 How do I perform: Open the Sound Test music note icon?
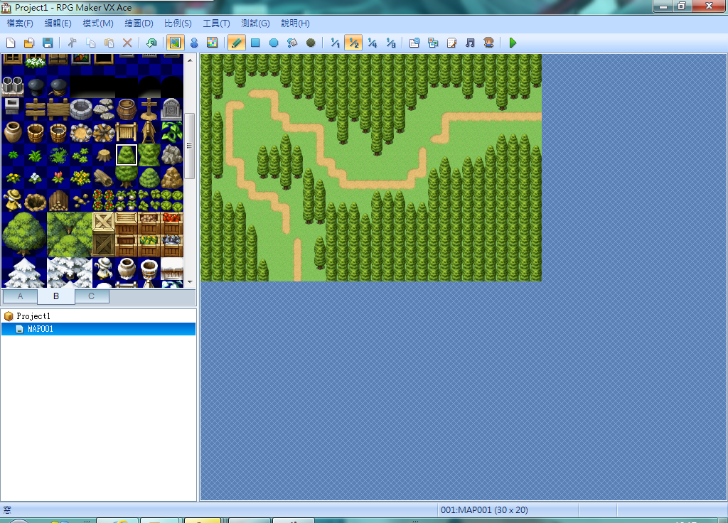pyautogui.click(x=471, y=43)
